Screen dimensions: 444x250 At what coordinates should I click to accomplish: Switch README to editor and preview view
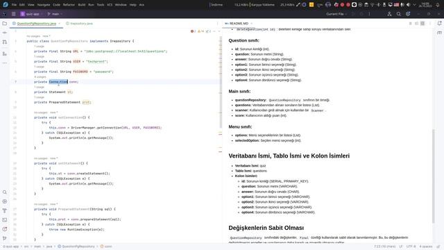coord(416,24)
